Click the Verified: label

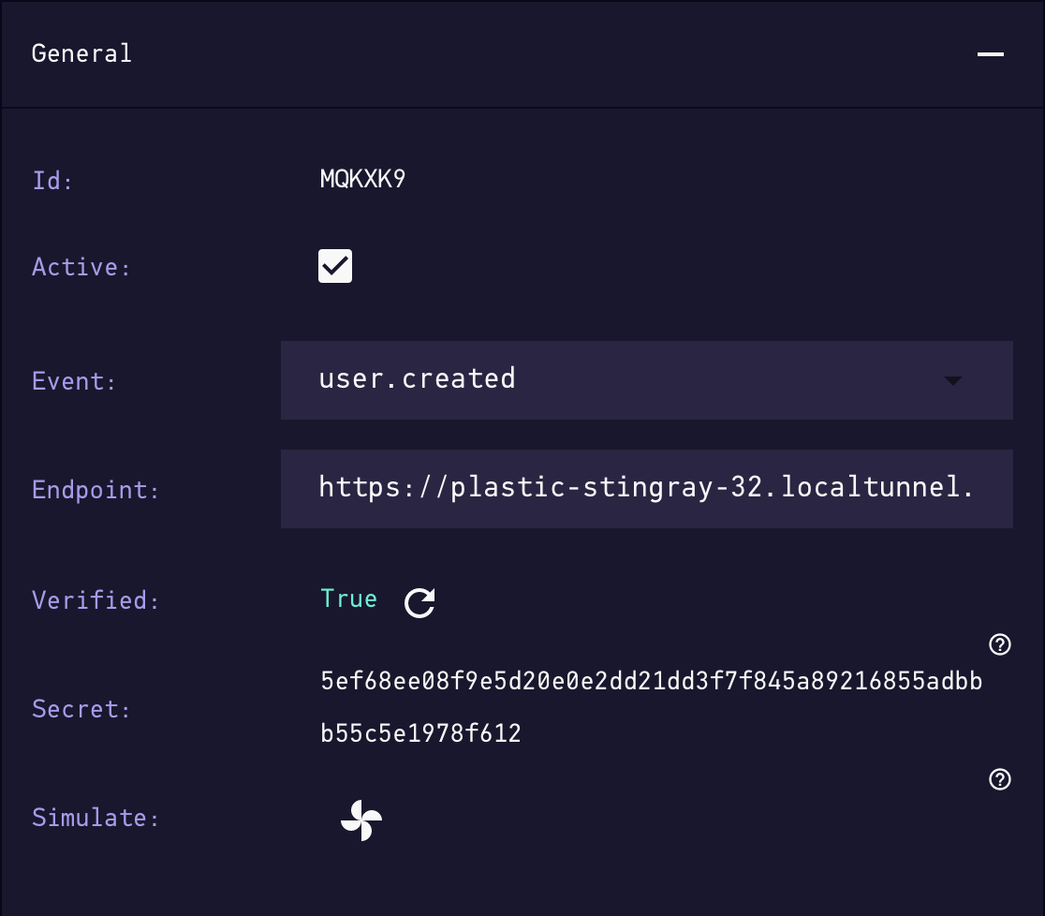pos(96,600)
